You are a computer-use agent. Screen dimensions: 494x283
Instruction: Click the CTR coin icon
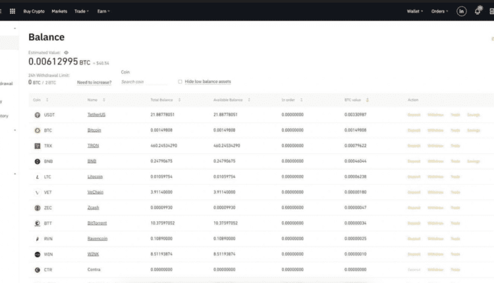pos(38,270)
